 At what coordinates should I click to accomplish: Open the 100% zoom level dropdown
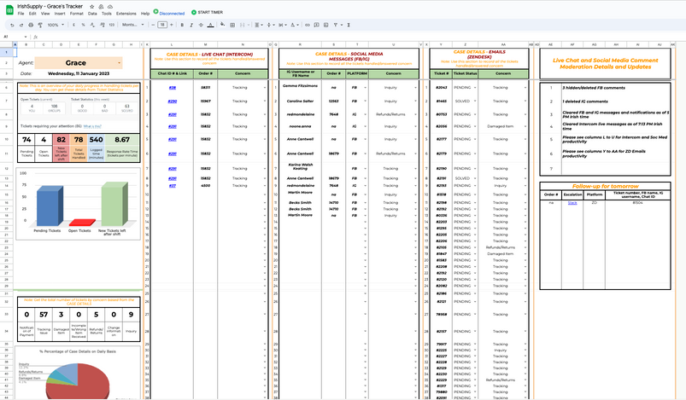56,25
